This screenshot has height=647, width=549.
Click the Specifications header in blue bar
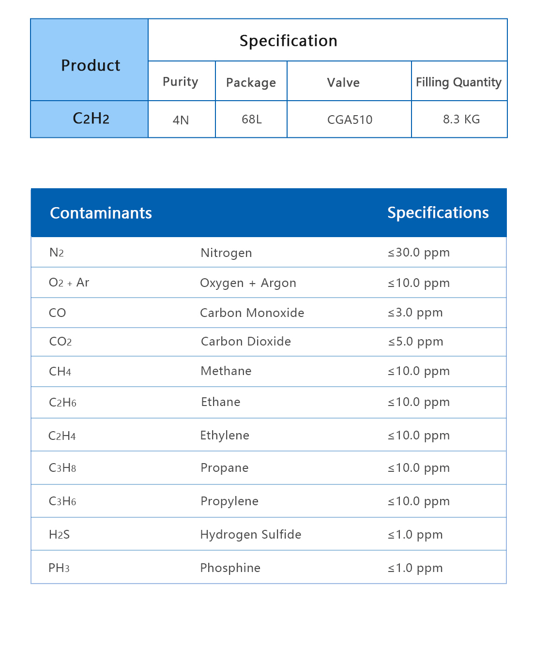click(438, 213)
